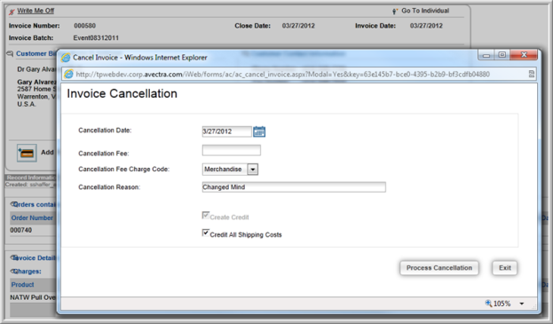553x324 pixels.
Task: Click the Order Number column header
Action: pos(32,217)
